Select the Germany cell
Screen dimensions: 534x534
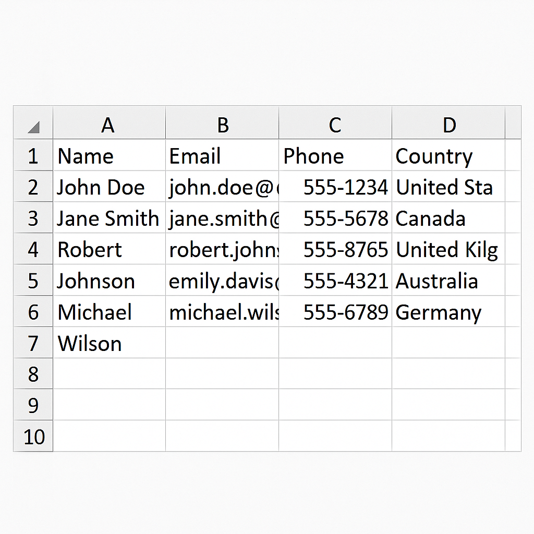coord(448,311)
